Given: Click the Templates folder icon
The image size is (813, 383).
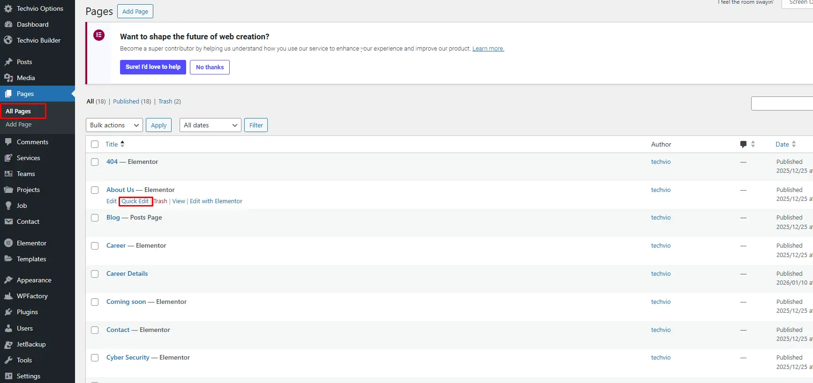Looking at the screenshot, I should click(8, 259).
